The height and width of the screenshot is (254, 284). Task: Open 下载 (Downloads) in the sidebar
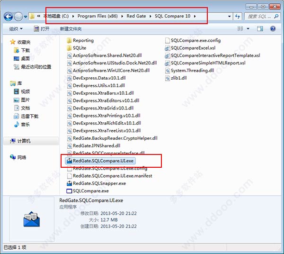tap(22, 50)
